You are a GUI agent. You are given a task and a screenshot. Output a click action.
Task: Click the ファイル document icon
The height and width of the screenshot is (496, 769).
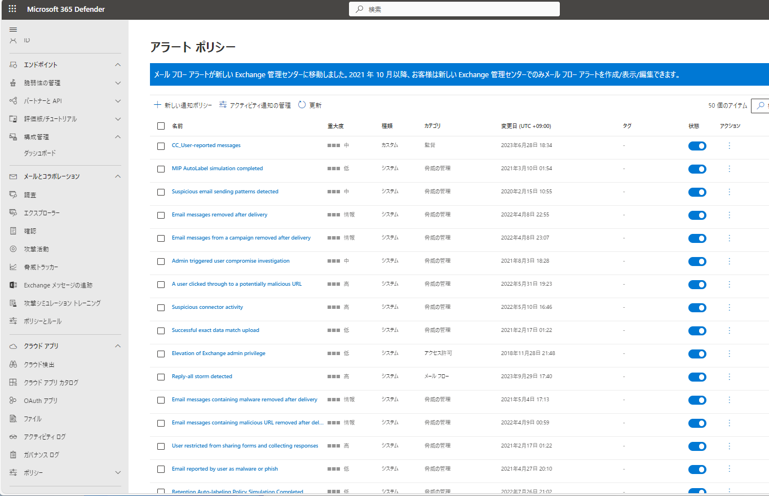coord(13,419)
